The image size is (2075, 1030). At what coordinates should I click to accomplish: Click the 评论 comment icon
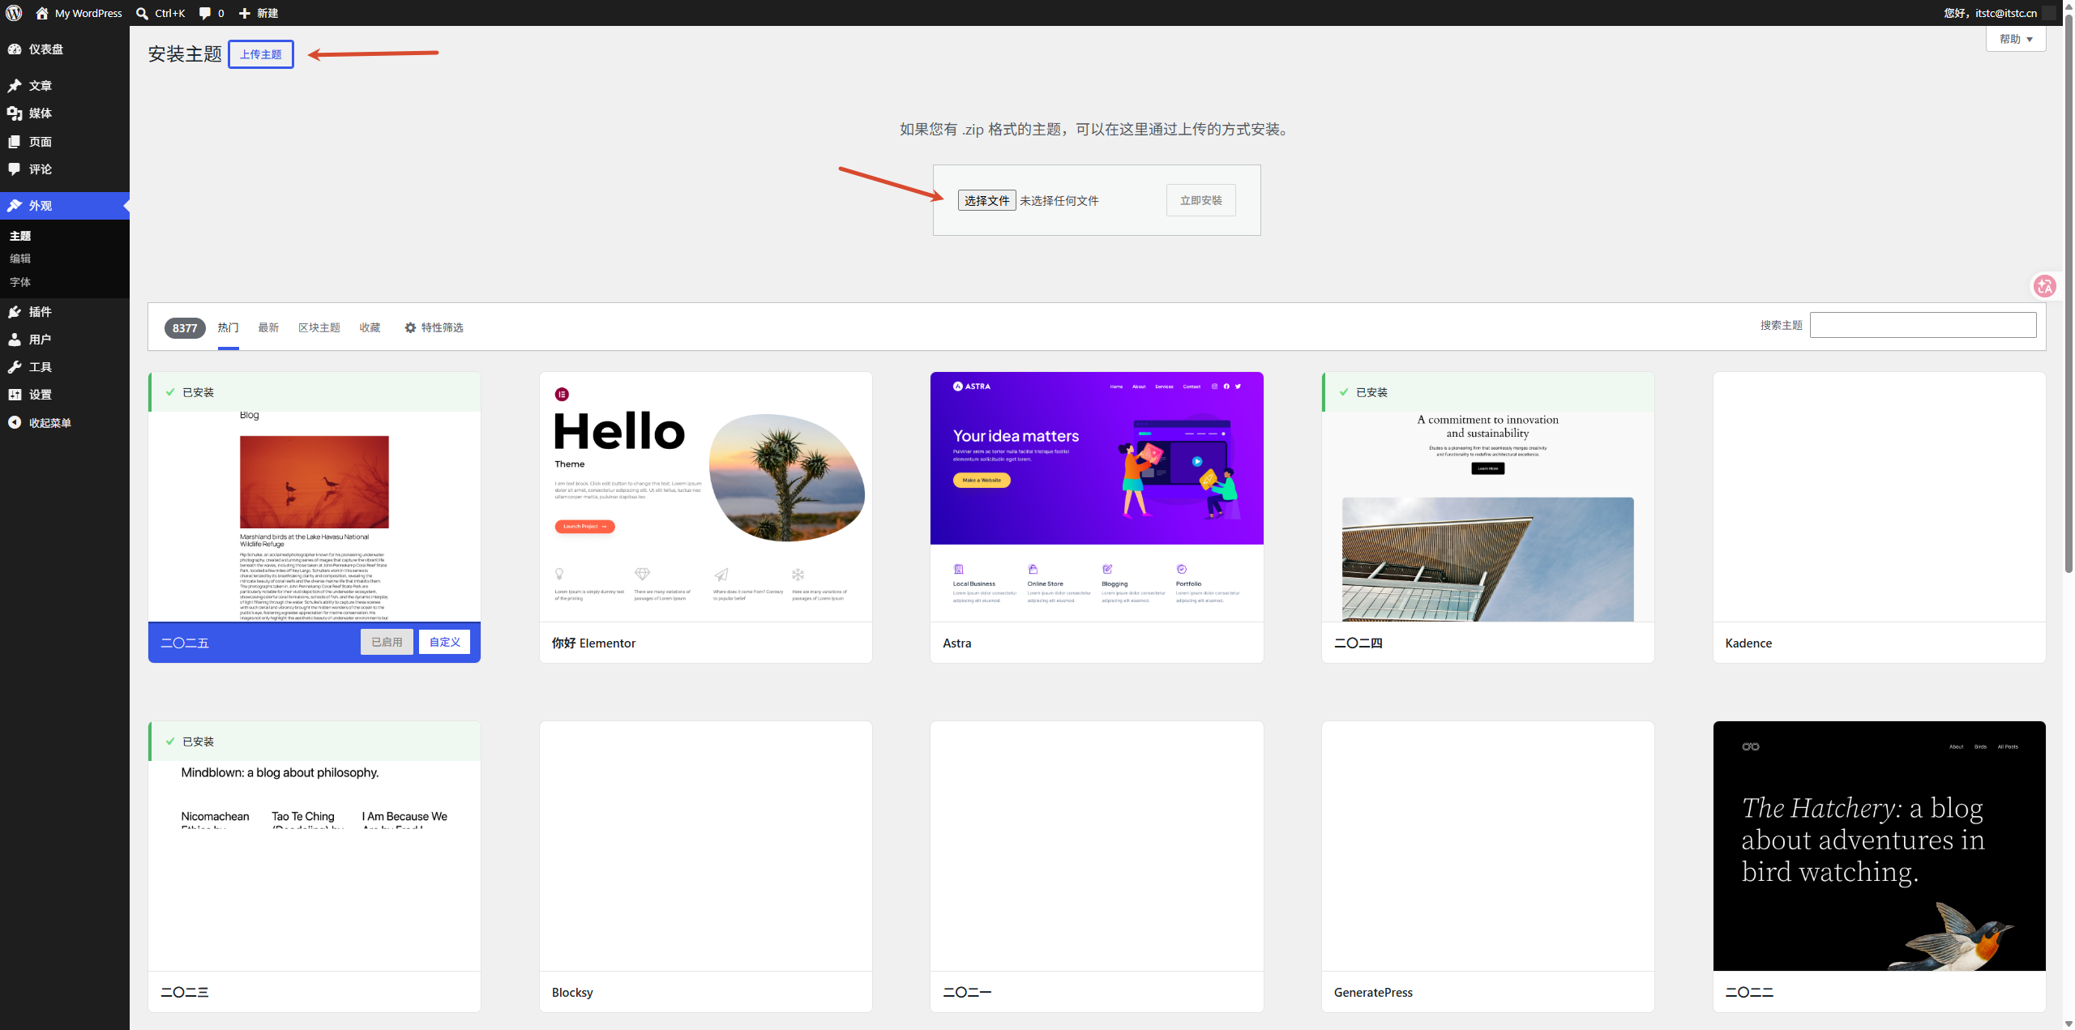point(15,169)
